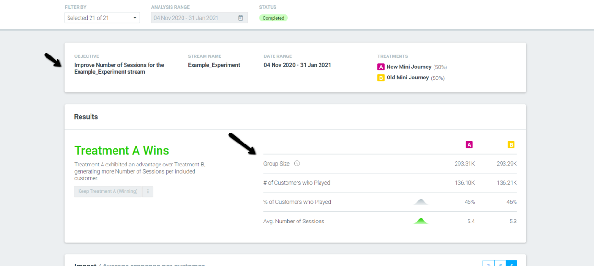The image size is (594, 266).
Task: Click the Completed status badge
Action: point(273,18)
